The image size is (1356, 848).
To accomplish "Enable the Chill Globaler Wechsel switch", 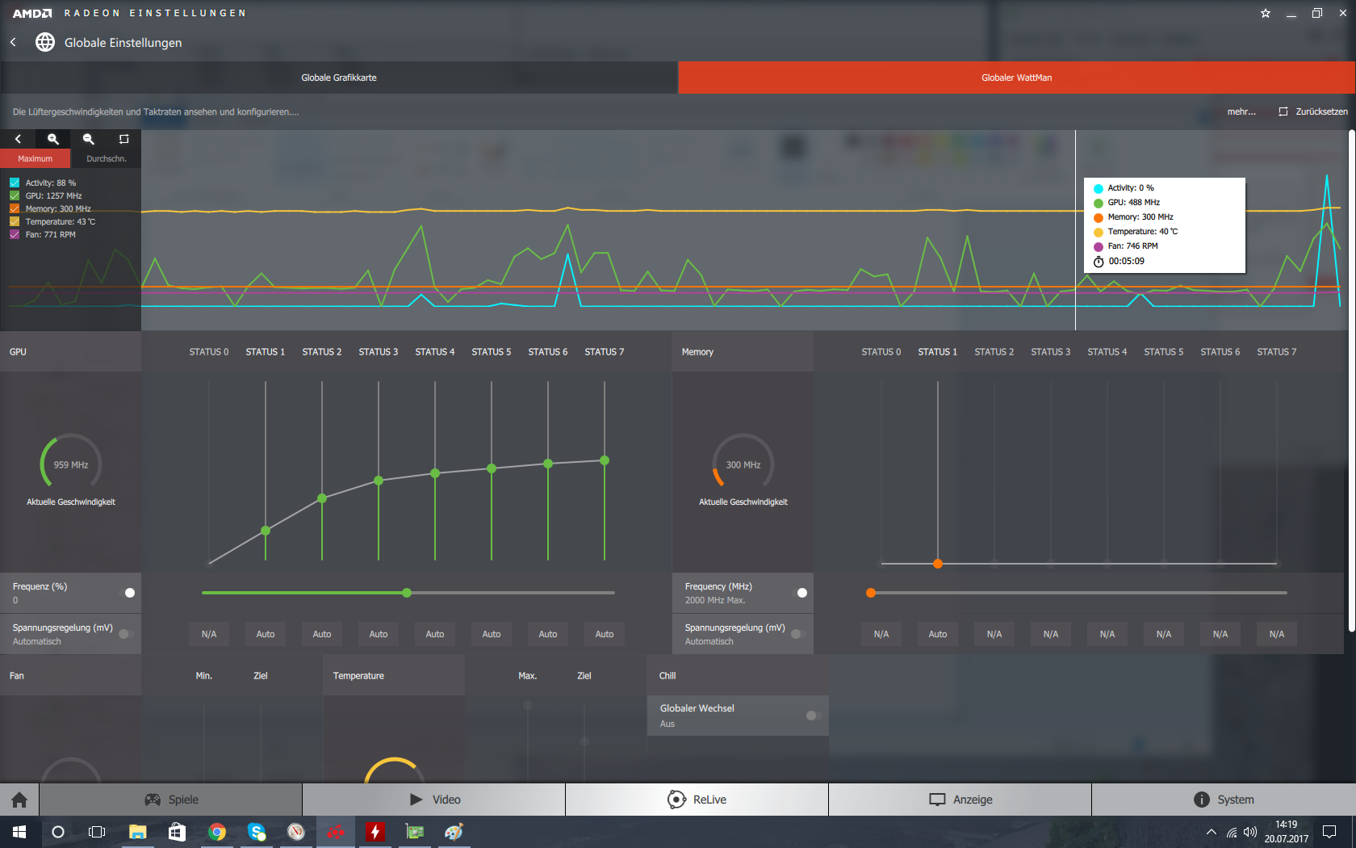I will (814, 716).
